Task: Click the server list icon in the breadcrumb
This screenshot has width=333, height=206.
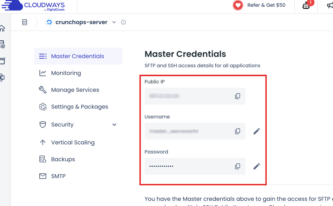Action: (25, 22)
